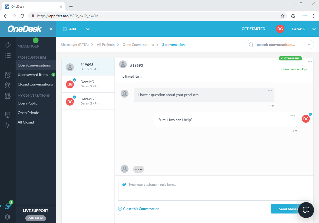Viewport: 319px width, 223px height.
Task: Click the attachment paperclip icon
Action: click(x=123, y=184)
